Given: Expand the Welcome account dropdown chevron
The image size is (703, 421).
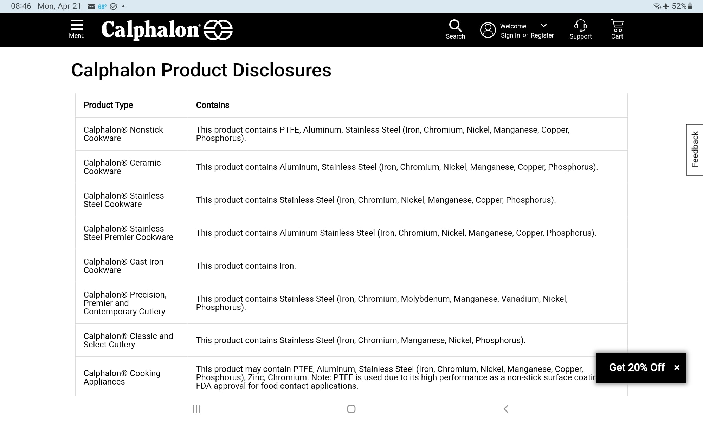Looking at the screenshot, I should click(x=543, y=26).
